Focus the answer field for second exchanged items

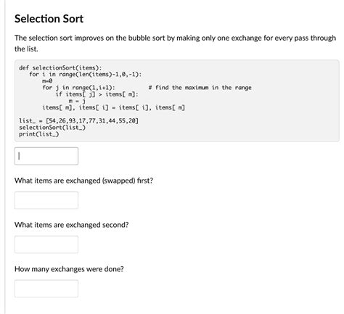click(x=46, y=244)
